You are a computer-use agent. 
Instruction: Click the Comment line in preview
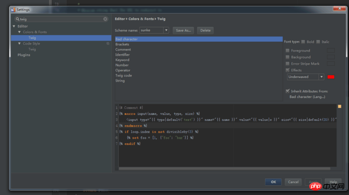coord(131,108)
